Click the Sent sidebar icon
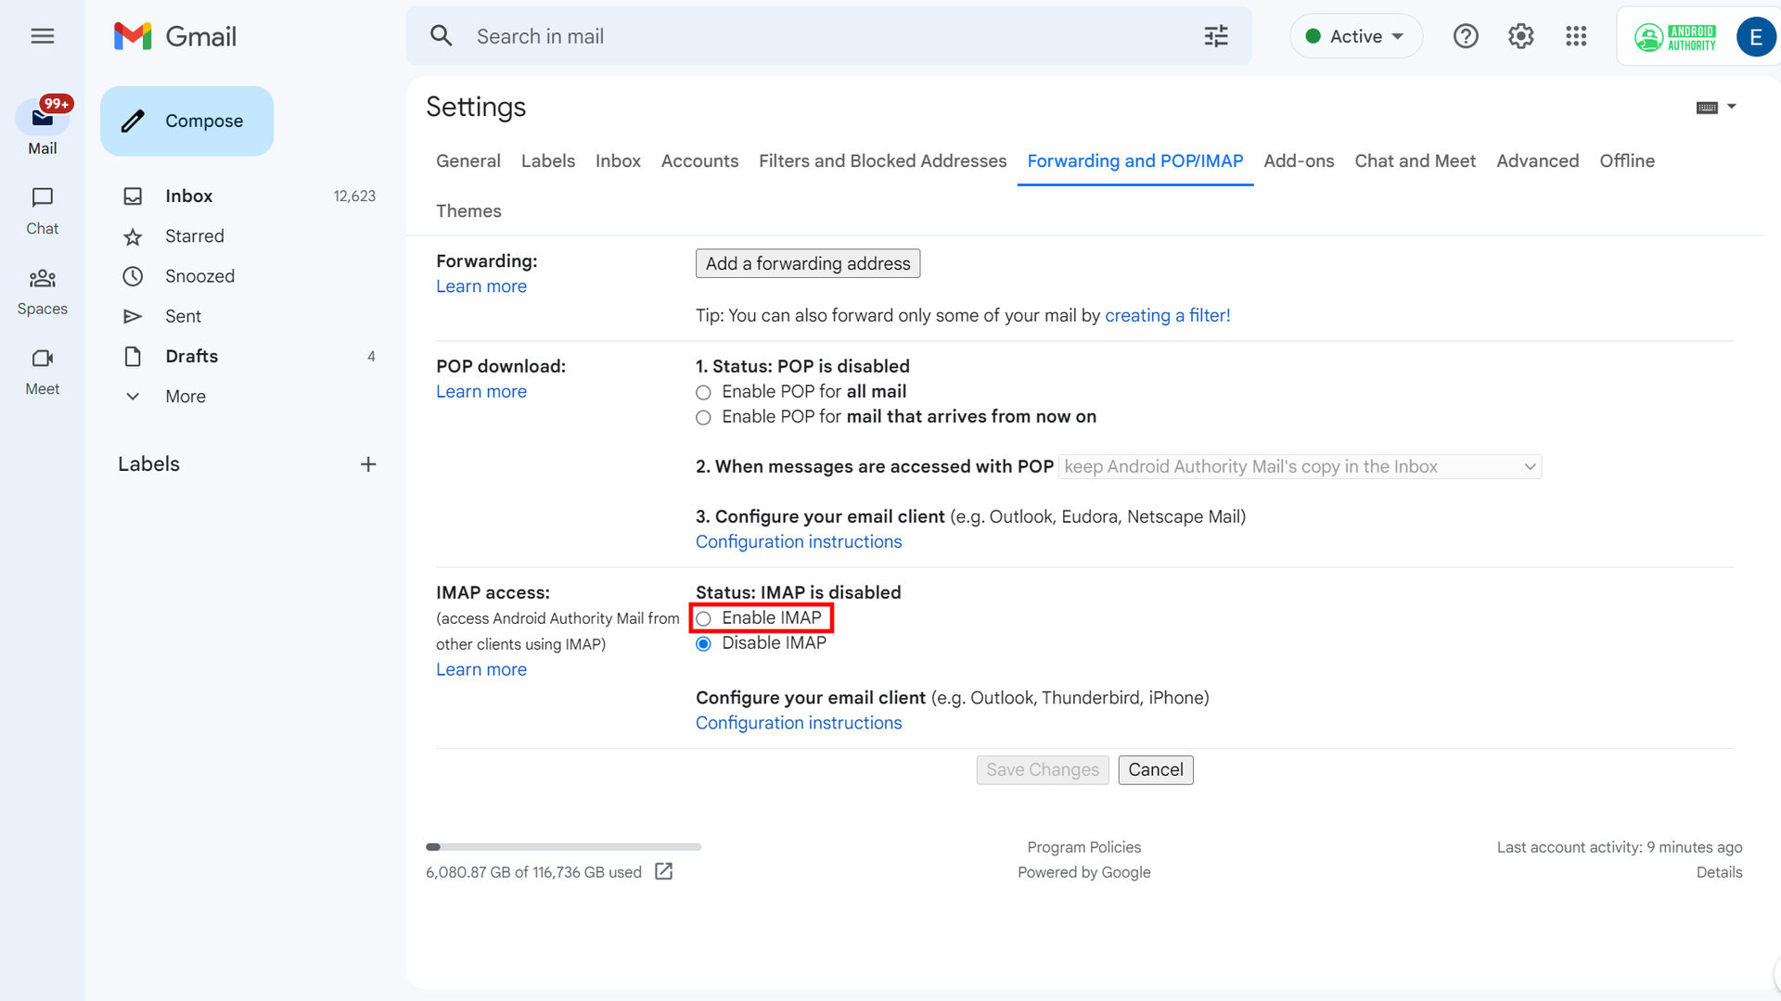The width and height of the screenshot is (1781, 1001). point(132,315)
